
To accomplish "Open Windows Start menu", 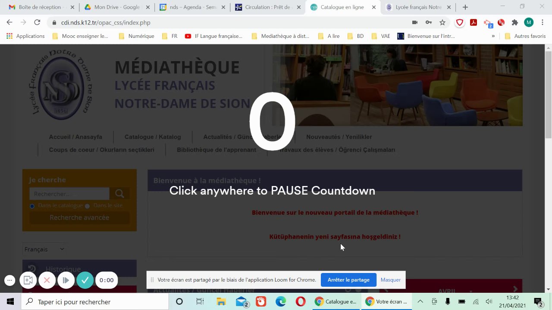I will click(x=10, y=302).
